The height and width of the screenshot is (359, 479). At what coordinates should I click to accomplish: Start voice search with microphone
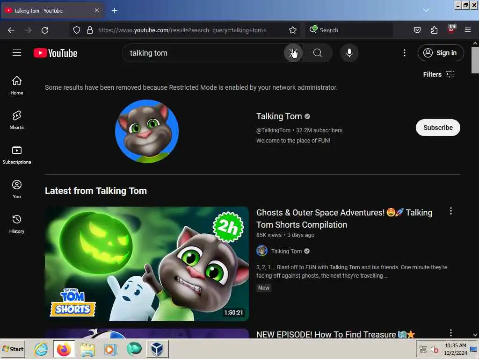tap(349, 53)
